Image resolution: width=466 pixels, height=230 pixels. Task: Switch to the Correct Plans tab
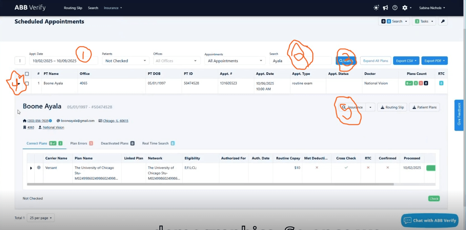coord(44,143)
